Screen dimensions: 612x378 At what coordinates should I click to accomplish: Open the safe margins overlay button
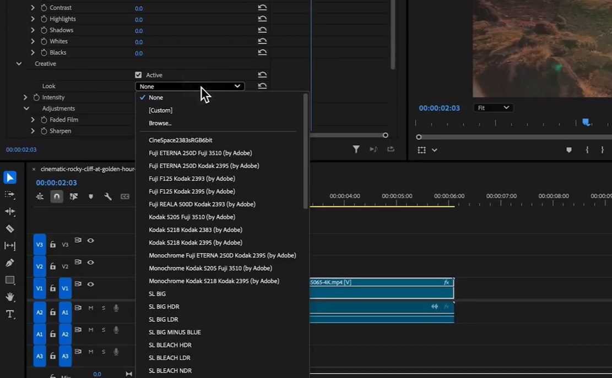pyautogui.click(x=422, y=150)
